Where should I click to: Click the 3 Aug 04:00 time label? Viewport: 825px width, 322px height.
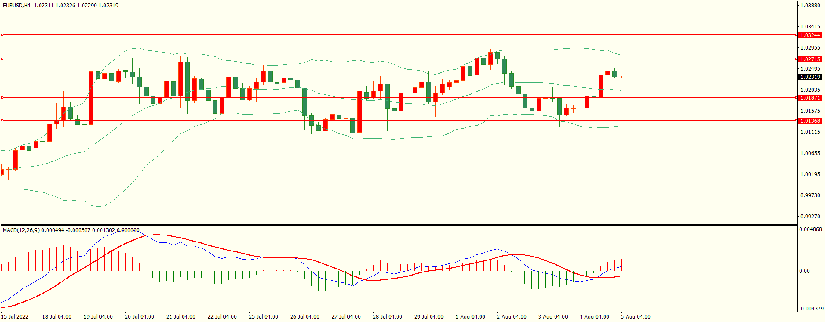(x=553, y=316)
